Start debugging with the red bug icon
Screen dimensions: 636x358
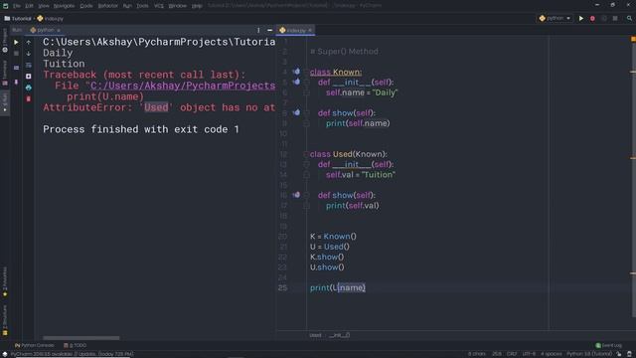[x=592, y=18]
